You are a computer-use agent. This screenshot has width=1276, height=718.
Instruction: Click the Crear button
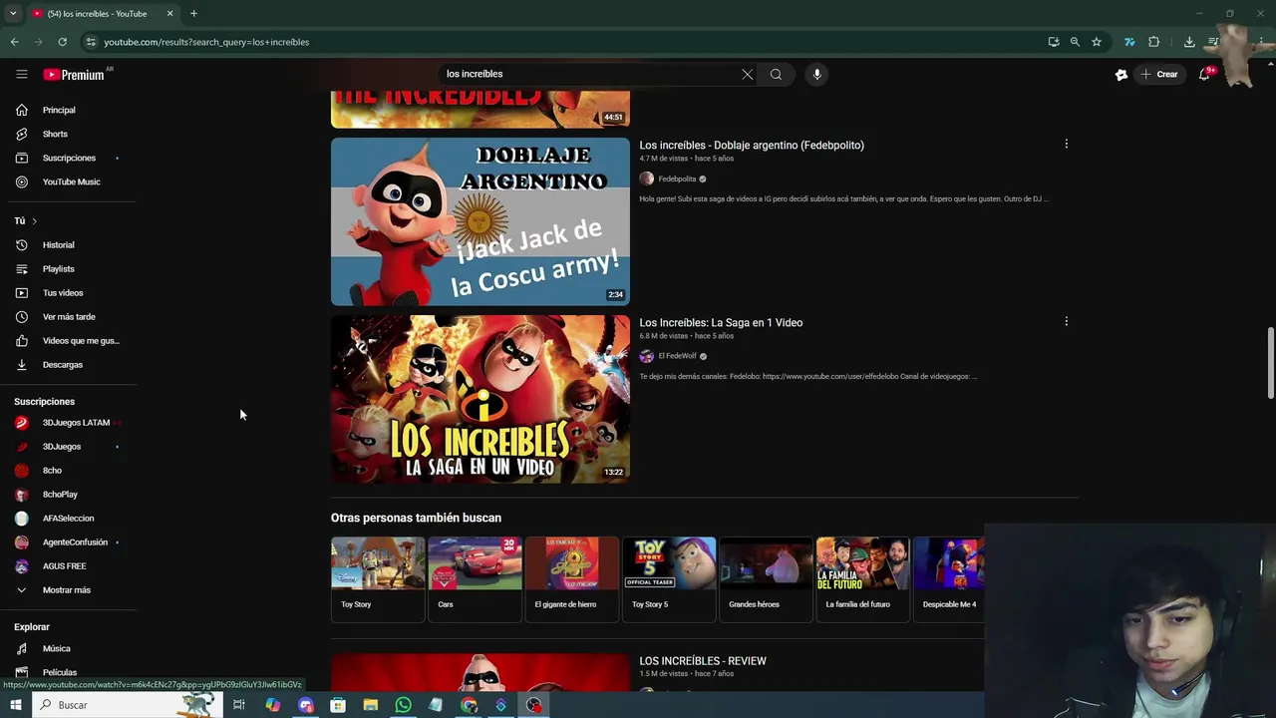pos(1159,74)
